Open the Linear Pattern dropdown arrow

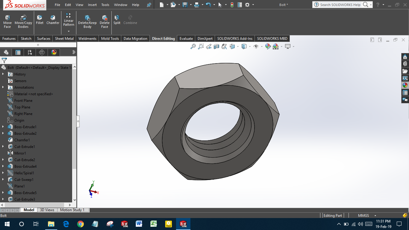(69, 31)
